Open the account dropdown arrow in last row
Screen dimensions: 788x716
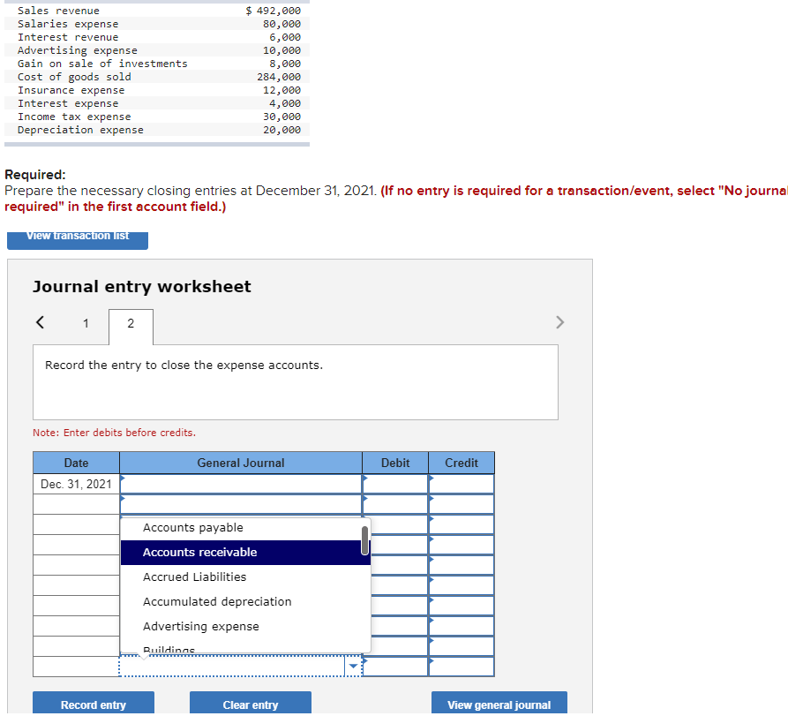tap(353, 667)
